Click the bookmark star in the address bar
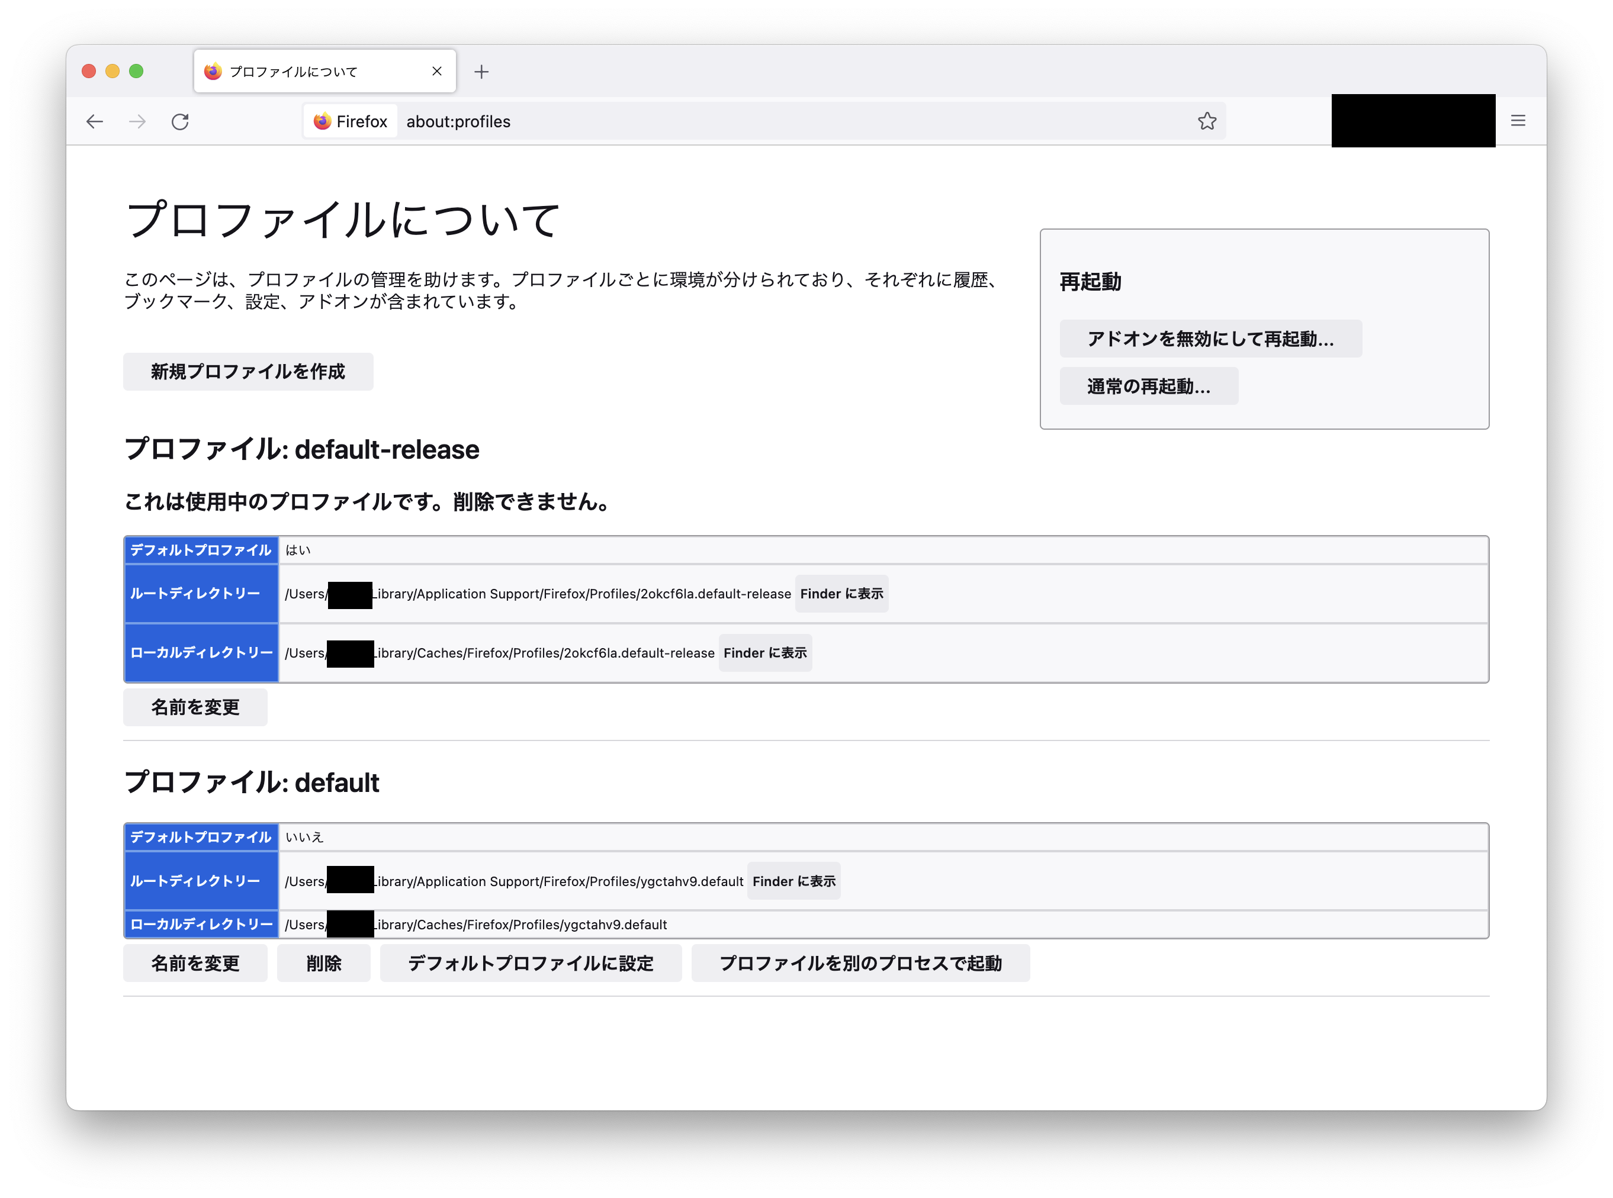This screenshot has height=1198, width=1613. 1207,121
